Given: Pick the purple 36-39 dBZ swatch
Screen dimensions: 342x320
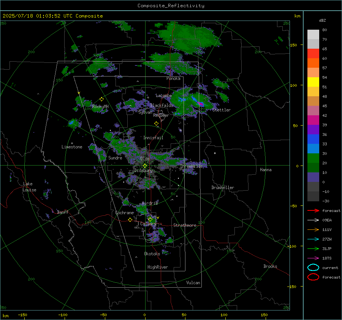Looking at the screenshot, I should [313, 130].
